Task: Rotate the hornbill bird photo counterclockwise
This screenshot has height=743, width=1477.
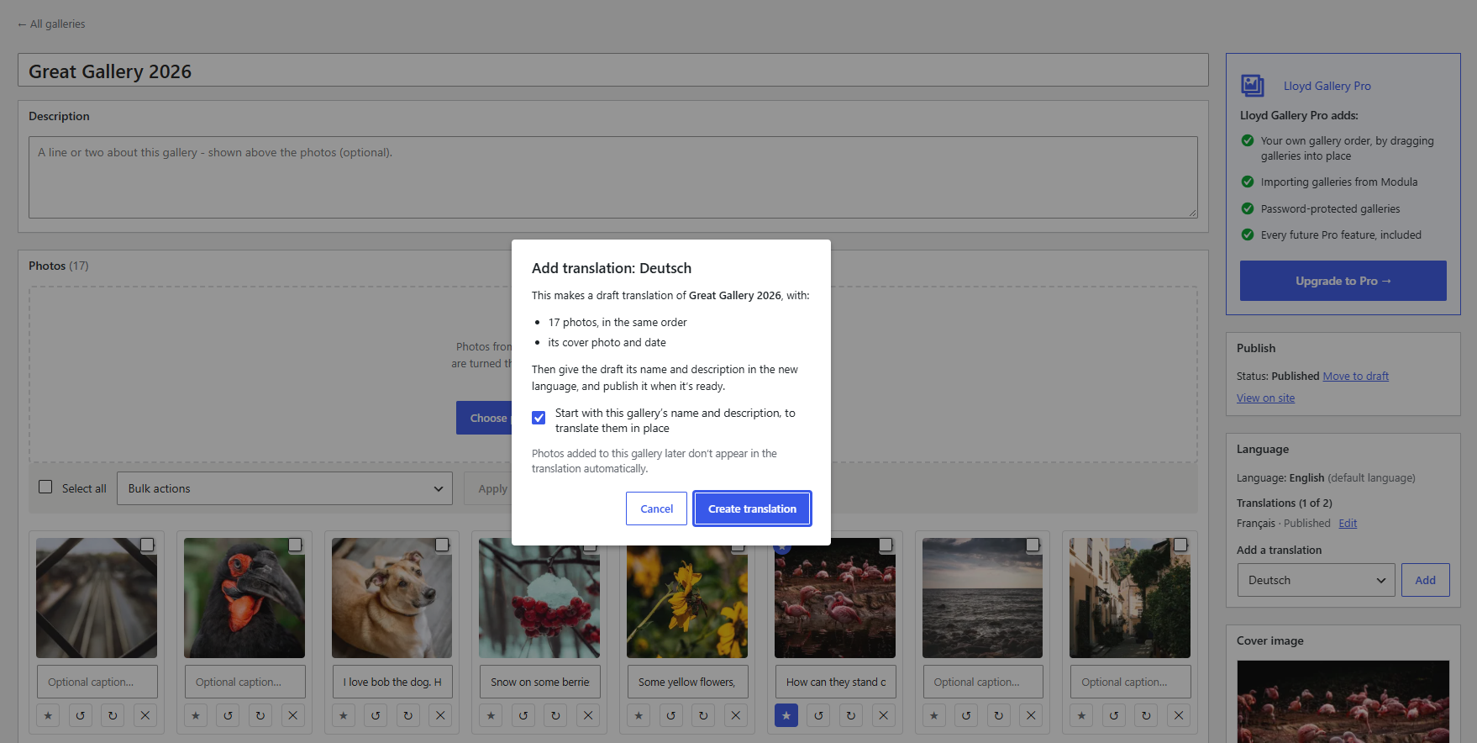Action: click(x=228, y=715)
